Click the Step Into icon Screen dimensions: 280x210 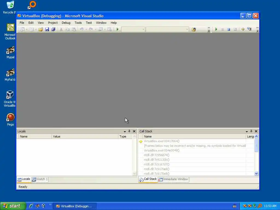pos(249,29)
